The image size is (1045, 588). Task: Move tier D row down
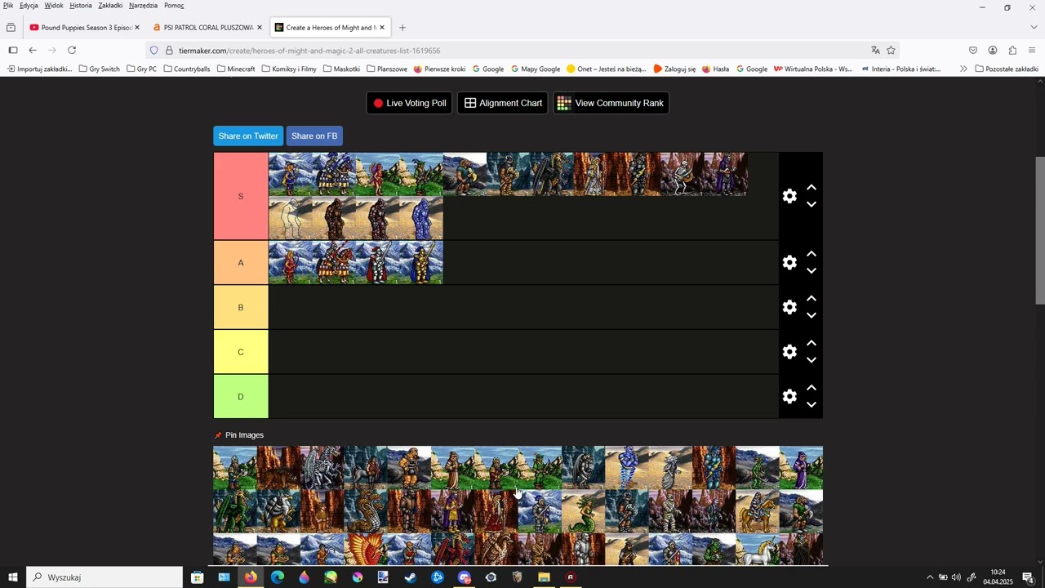point(812,404)
